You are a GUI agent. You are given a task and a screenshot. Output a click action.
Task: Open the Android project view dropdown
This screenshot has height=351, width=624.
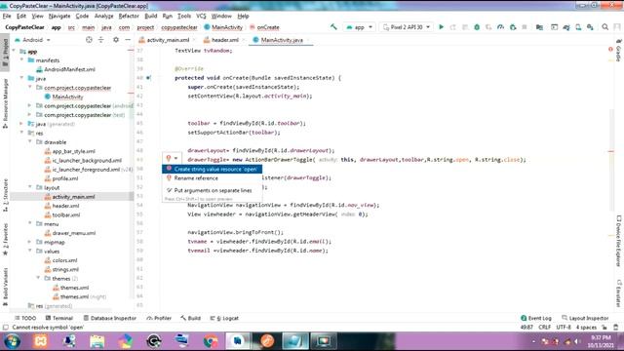[x=32, y=40]
